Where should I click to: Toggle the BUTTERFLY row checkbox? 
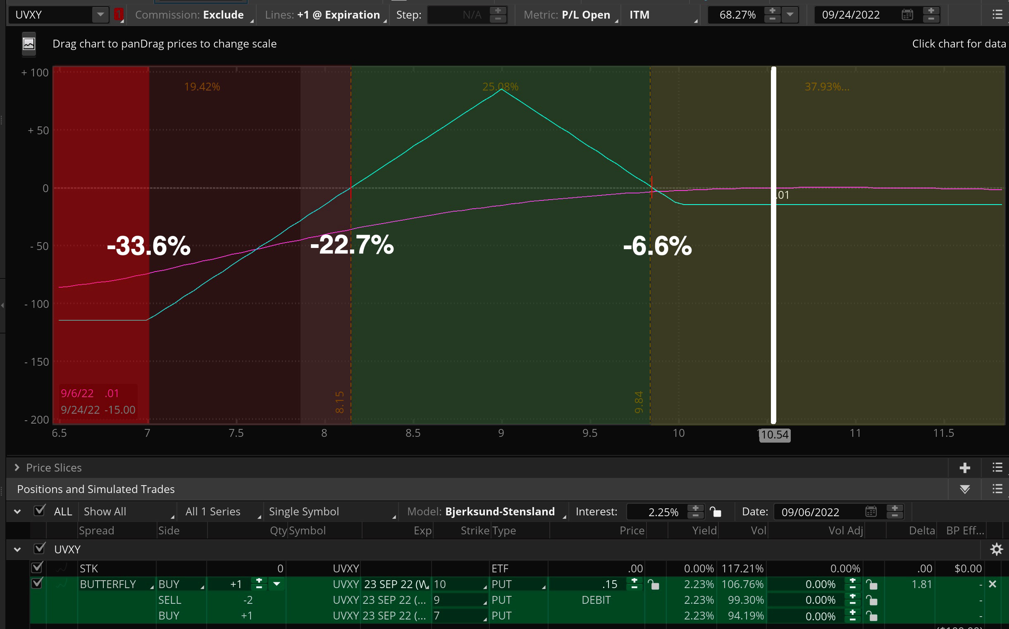(x=37, y=583)
